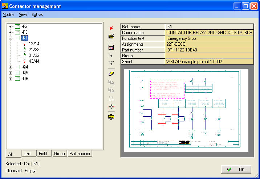Click the red contact icon beside 43/44

point(25,61)
